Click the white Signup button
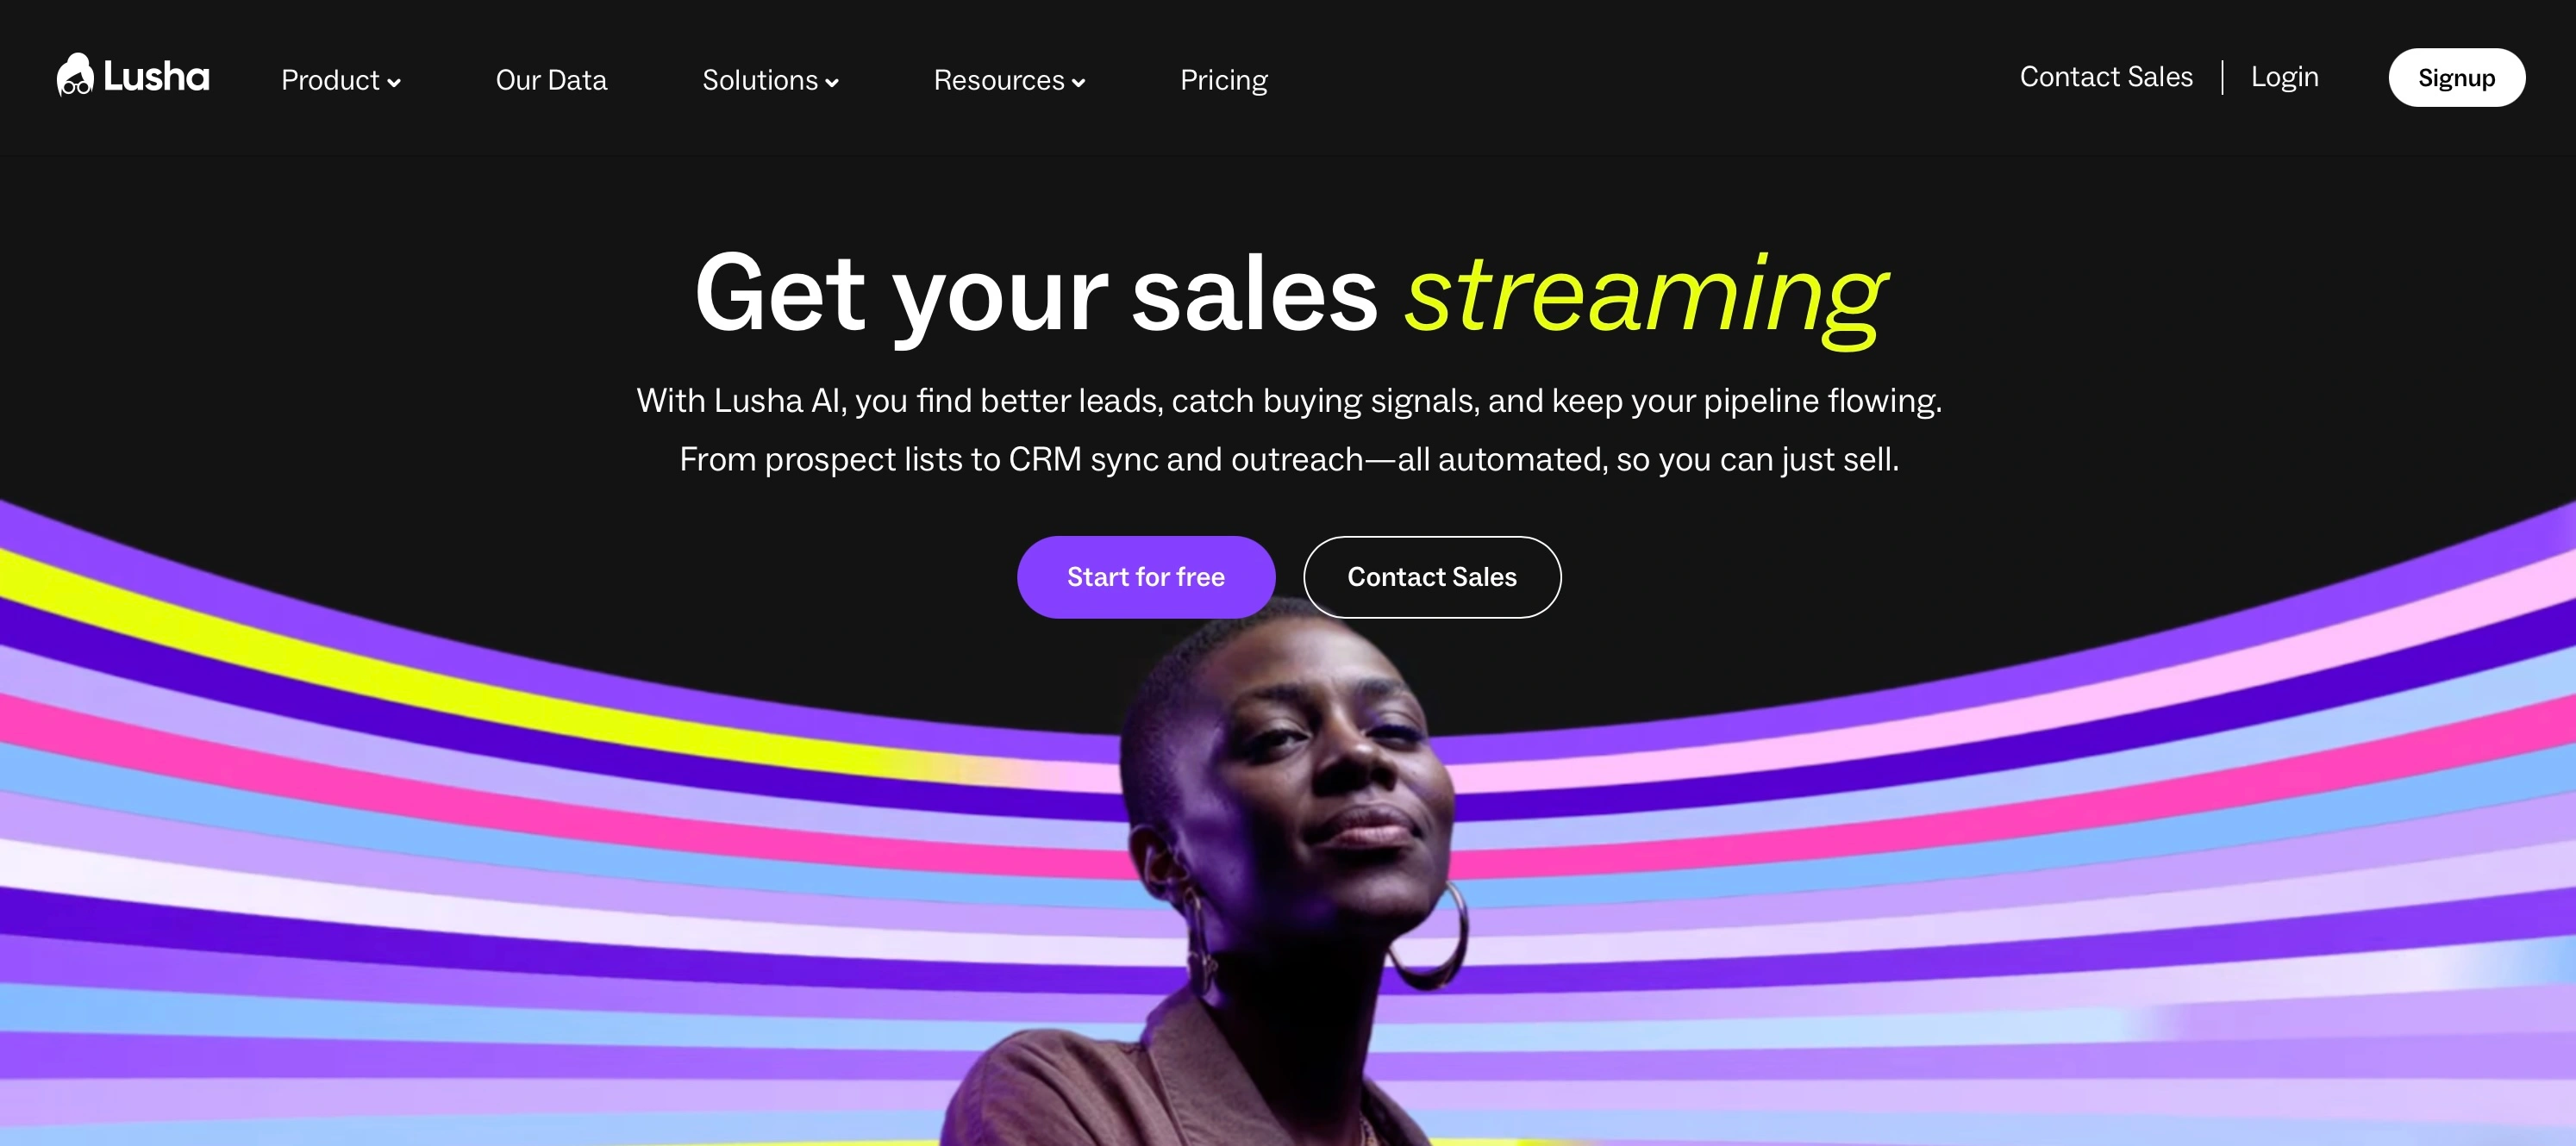The width and height of the screenshot is (2576, 1146). point(2456,78)
